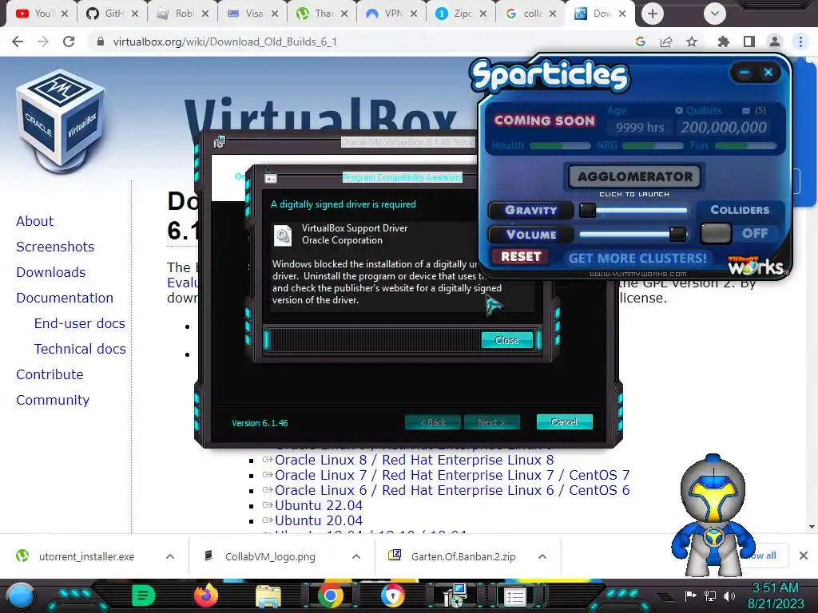
Task: Switch to the Google 'colla' tab
Action: (530, 14)
